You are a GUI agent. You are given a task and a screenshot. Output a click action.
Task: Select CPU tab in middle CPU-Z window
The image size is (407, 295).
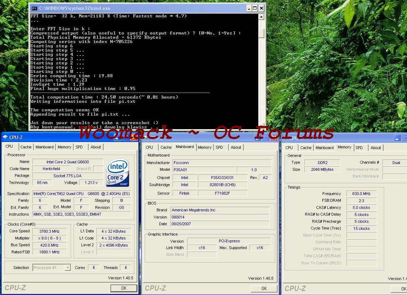click(149, 147)
